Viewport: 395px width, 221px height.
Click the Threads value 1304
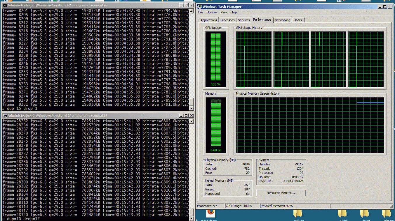[x=300, y=169]
